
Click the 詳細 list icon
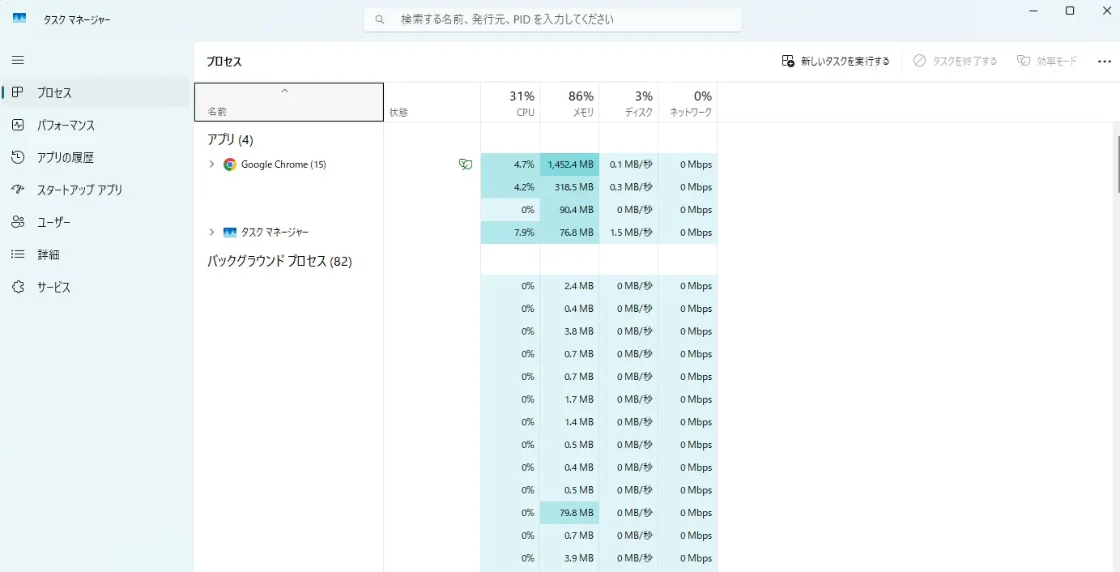pos(18,254)
